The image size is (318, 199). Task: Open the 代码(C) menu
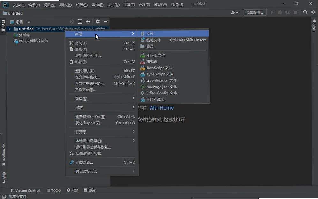point(82,5)
